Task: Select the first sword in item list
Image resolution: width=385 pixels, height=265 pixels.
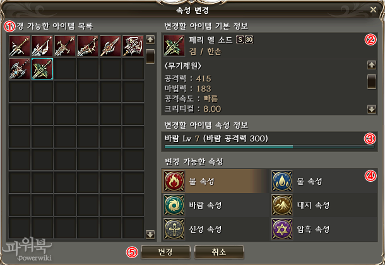Action: point(20,46)
